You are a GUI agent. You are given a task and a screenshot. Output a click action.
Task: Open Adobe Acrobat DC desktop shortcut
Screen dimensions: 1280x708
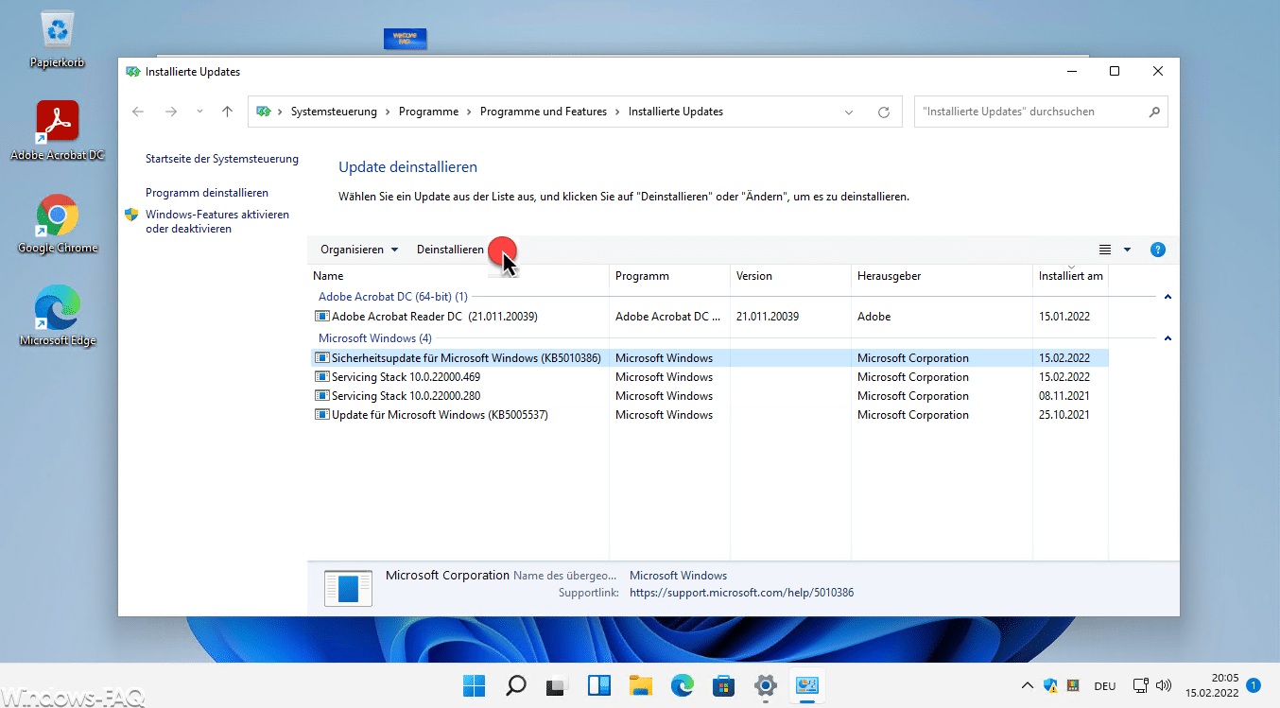point(58,130)
